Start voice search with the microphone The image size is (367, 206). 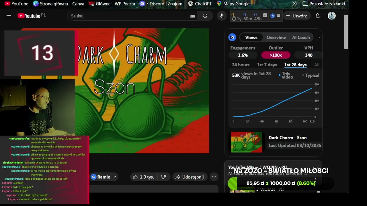222,16
